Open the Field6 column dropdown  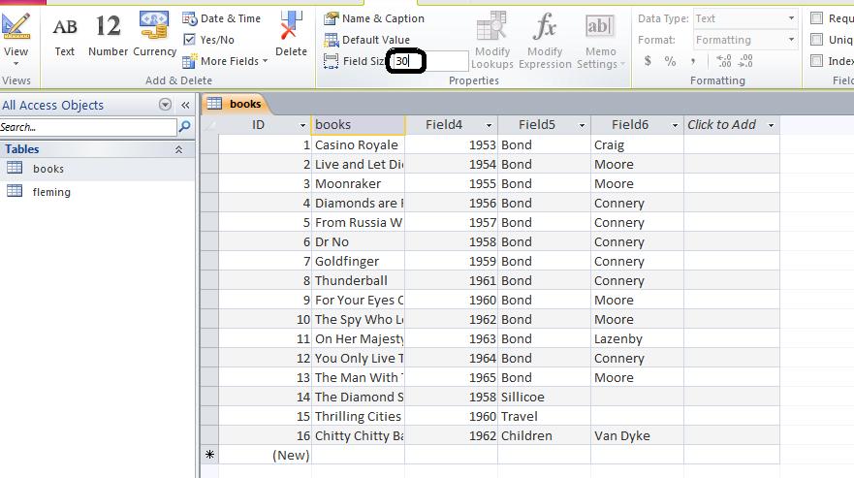[675, 125]
